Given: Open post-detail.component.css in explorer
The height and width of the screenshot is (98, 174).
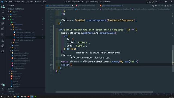Looking at the screenshot, I should [x=25, y=32].
